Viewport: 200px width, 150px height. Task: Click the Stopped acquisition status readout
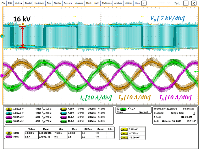pyautogui.click(x=159, y=113)
